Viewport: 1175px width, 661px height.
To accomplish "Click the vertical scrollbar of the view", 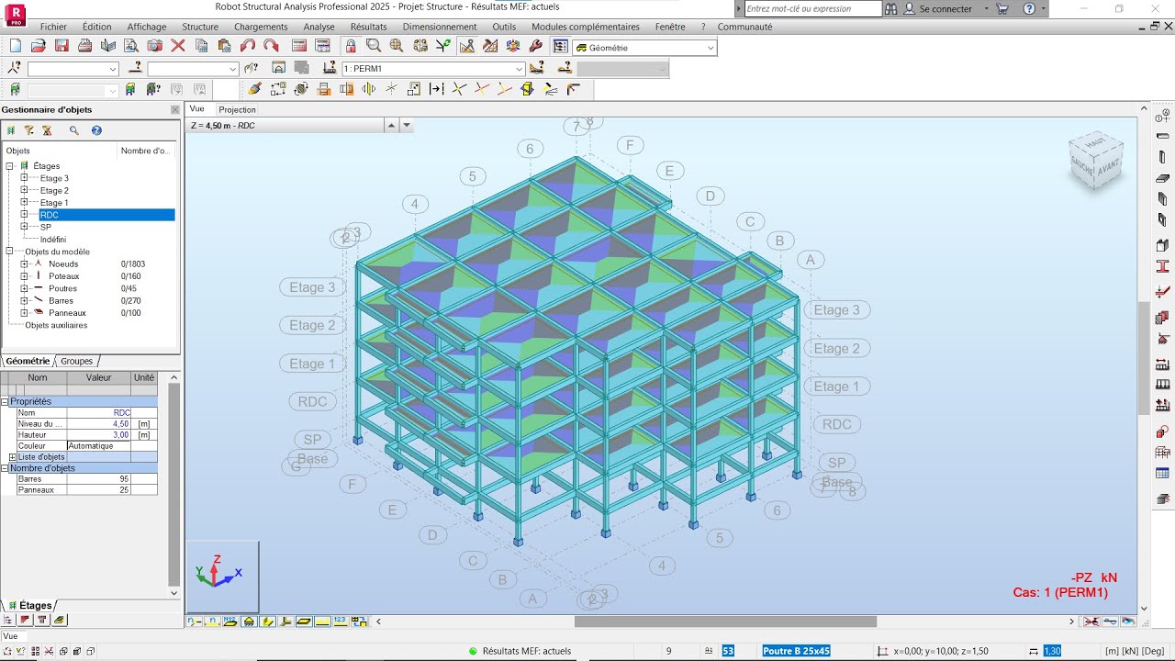I will [x=1144, y=358].
